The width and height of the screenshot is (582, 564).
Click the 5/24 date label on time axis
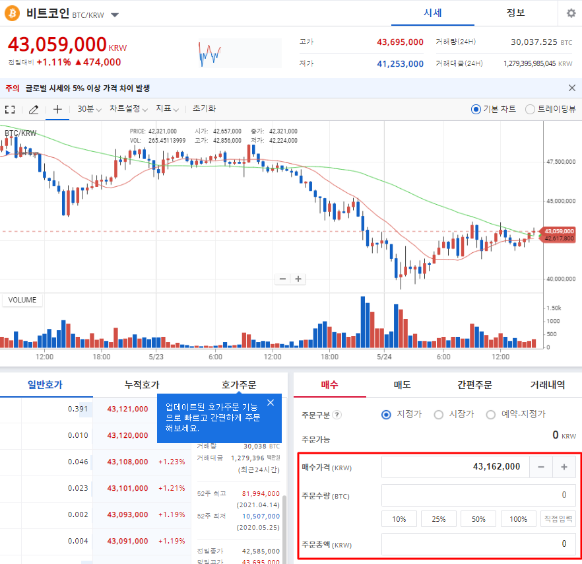point(384,357)
